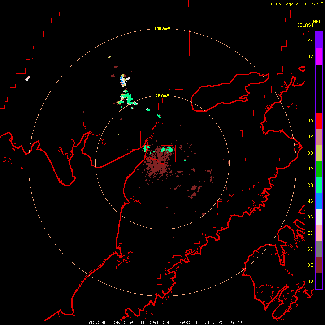Screen dimensions: 325x325
Task: Click the 'NEXLAB-College of DuPage' credit text
Action: tap(288, 4)
